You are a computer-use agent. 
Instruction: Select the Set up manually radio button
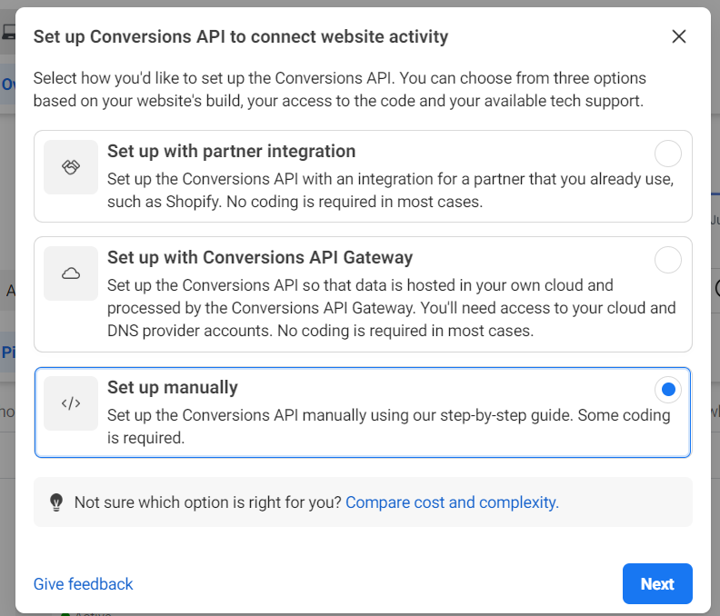pos(668,390)
